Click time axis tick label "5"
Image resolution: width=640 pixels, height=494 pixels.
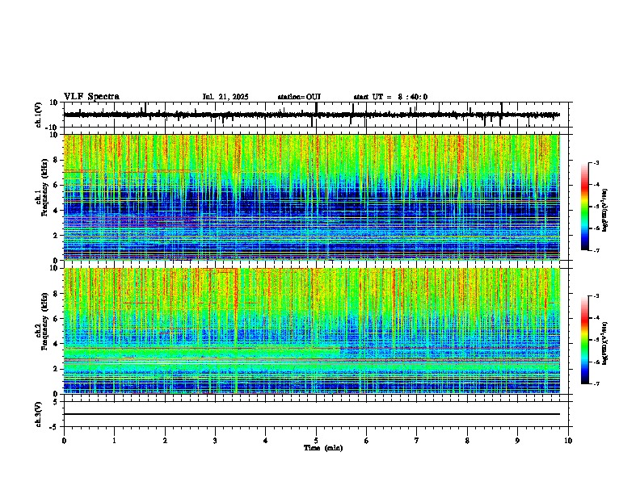316,441
